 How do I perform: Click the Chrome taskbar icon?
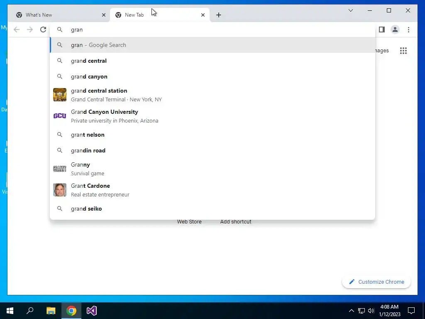pos(71,311)
